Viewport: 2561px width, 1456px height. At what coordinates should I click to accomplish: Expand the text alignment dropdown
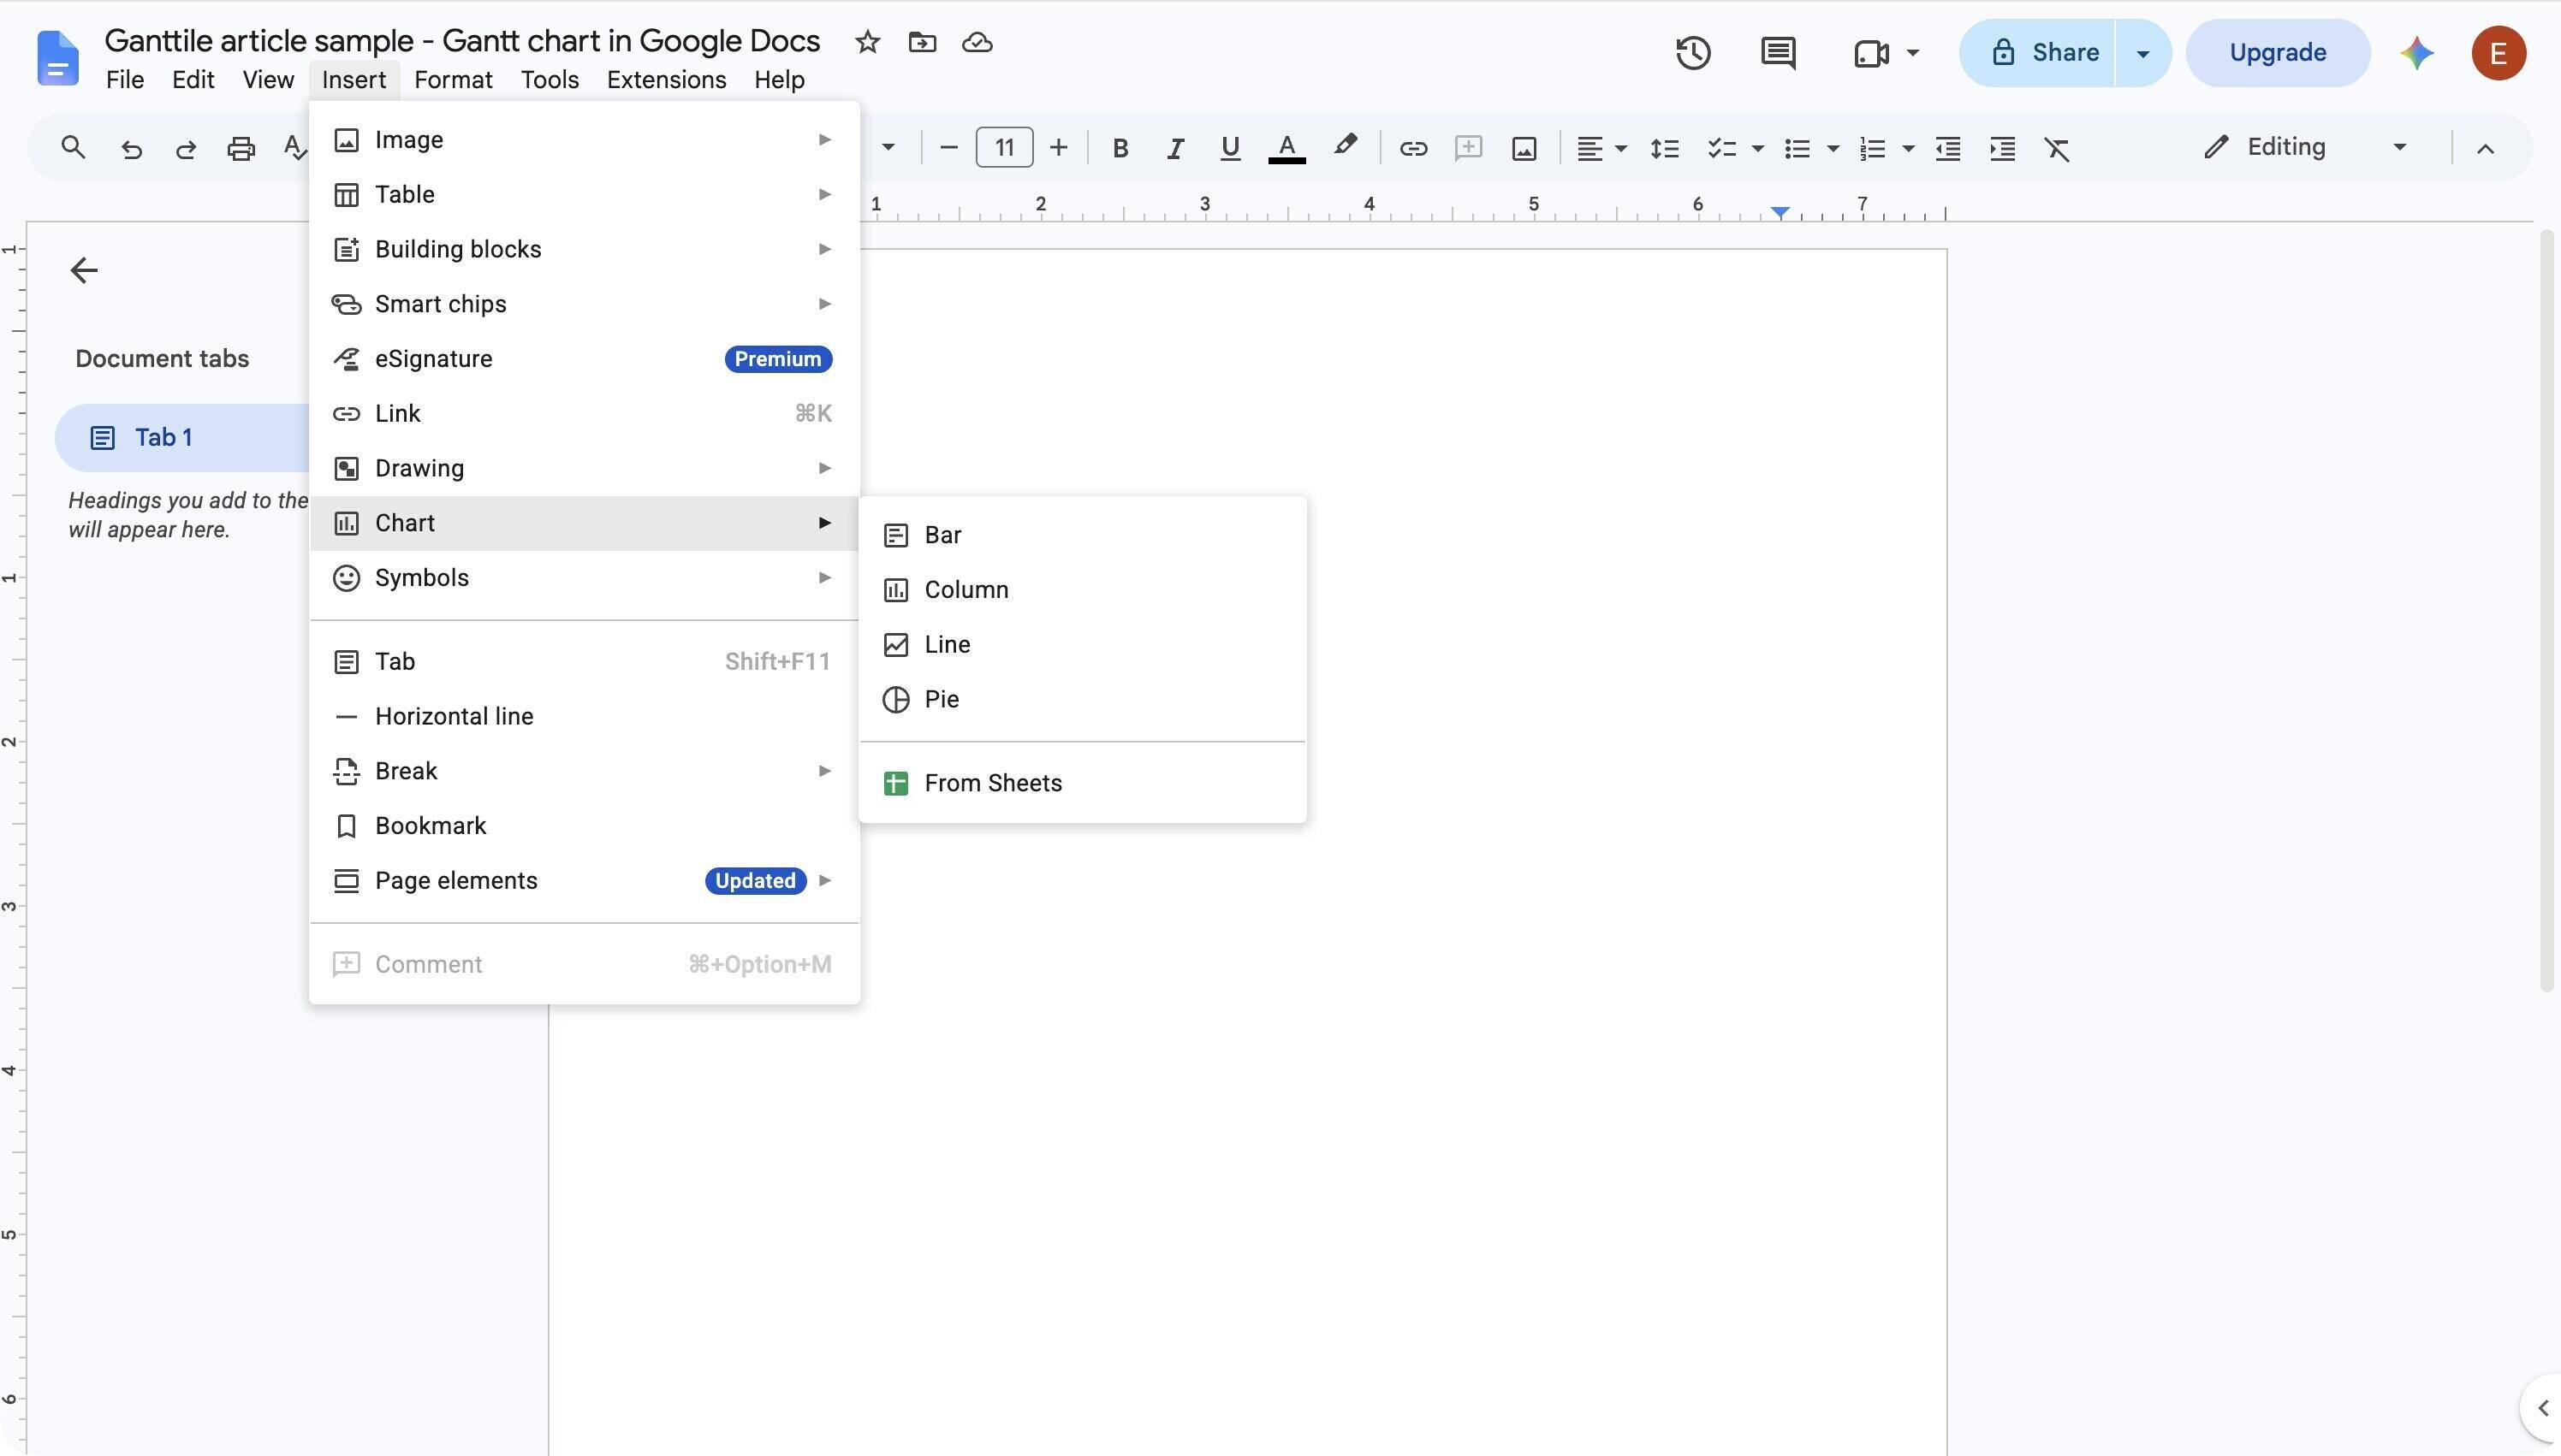pos(1619,148)
